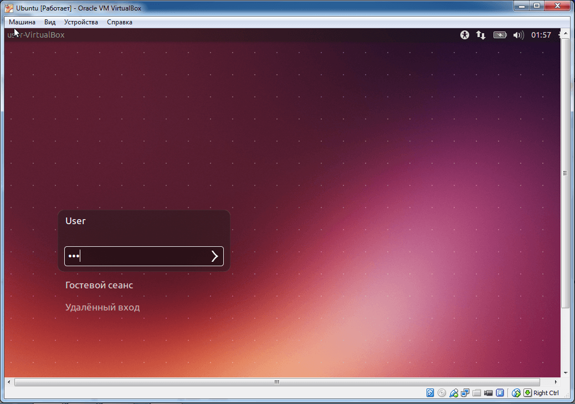Click the vertical scrollbar thumb

[565, 173]
